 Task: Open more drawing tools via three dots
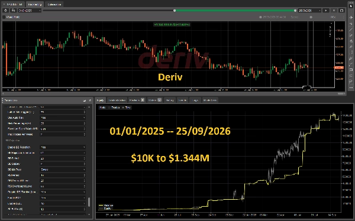point(351,87)
